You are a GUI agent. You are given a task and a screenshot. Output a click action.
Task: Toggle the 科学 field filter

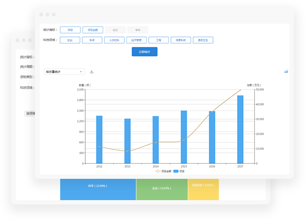92,40
